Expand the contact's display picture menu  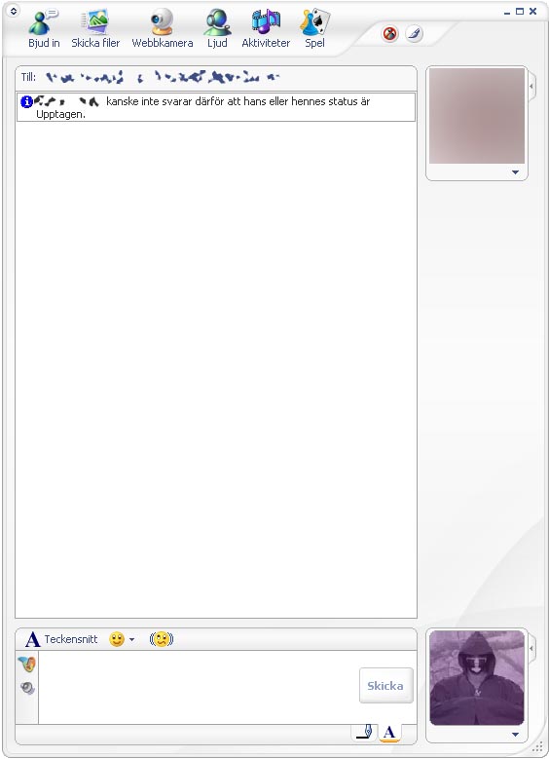(515, 172)
